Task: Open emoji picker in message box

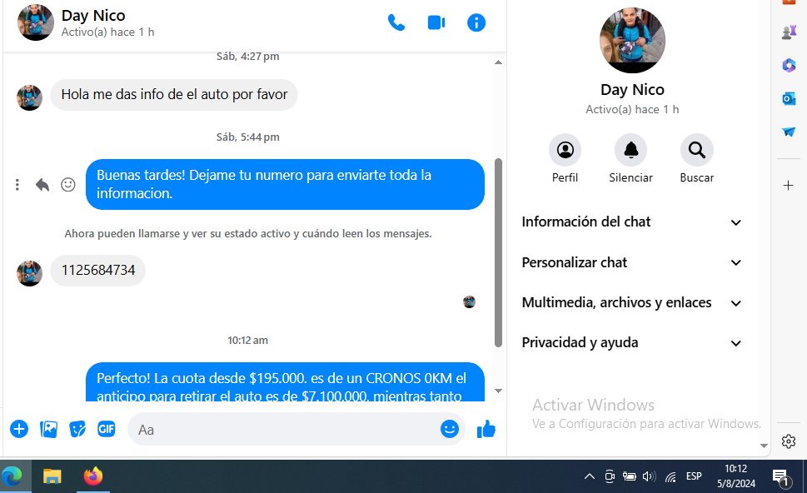Action: click(450, 429)
